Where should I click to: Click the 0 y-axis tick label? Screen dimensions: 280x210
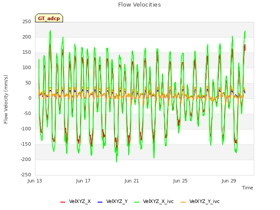click(30, 98)
